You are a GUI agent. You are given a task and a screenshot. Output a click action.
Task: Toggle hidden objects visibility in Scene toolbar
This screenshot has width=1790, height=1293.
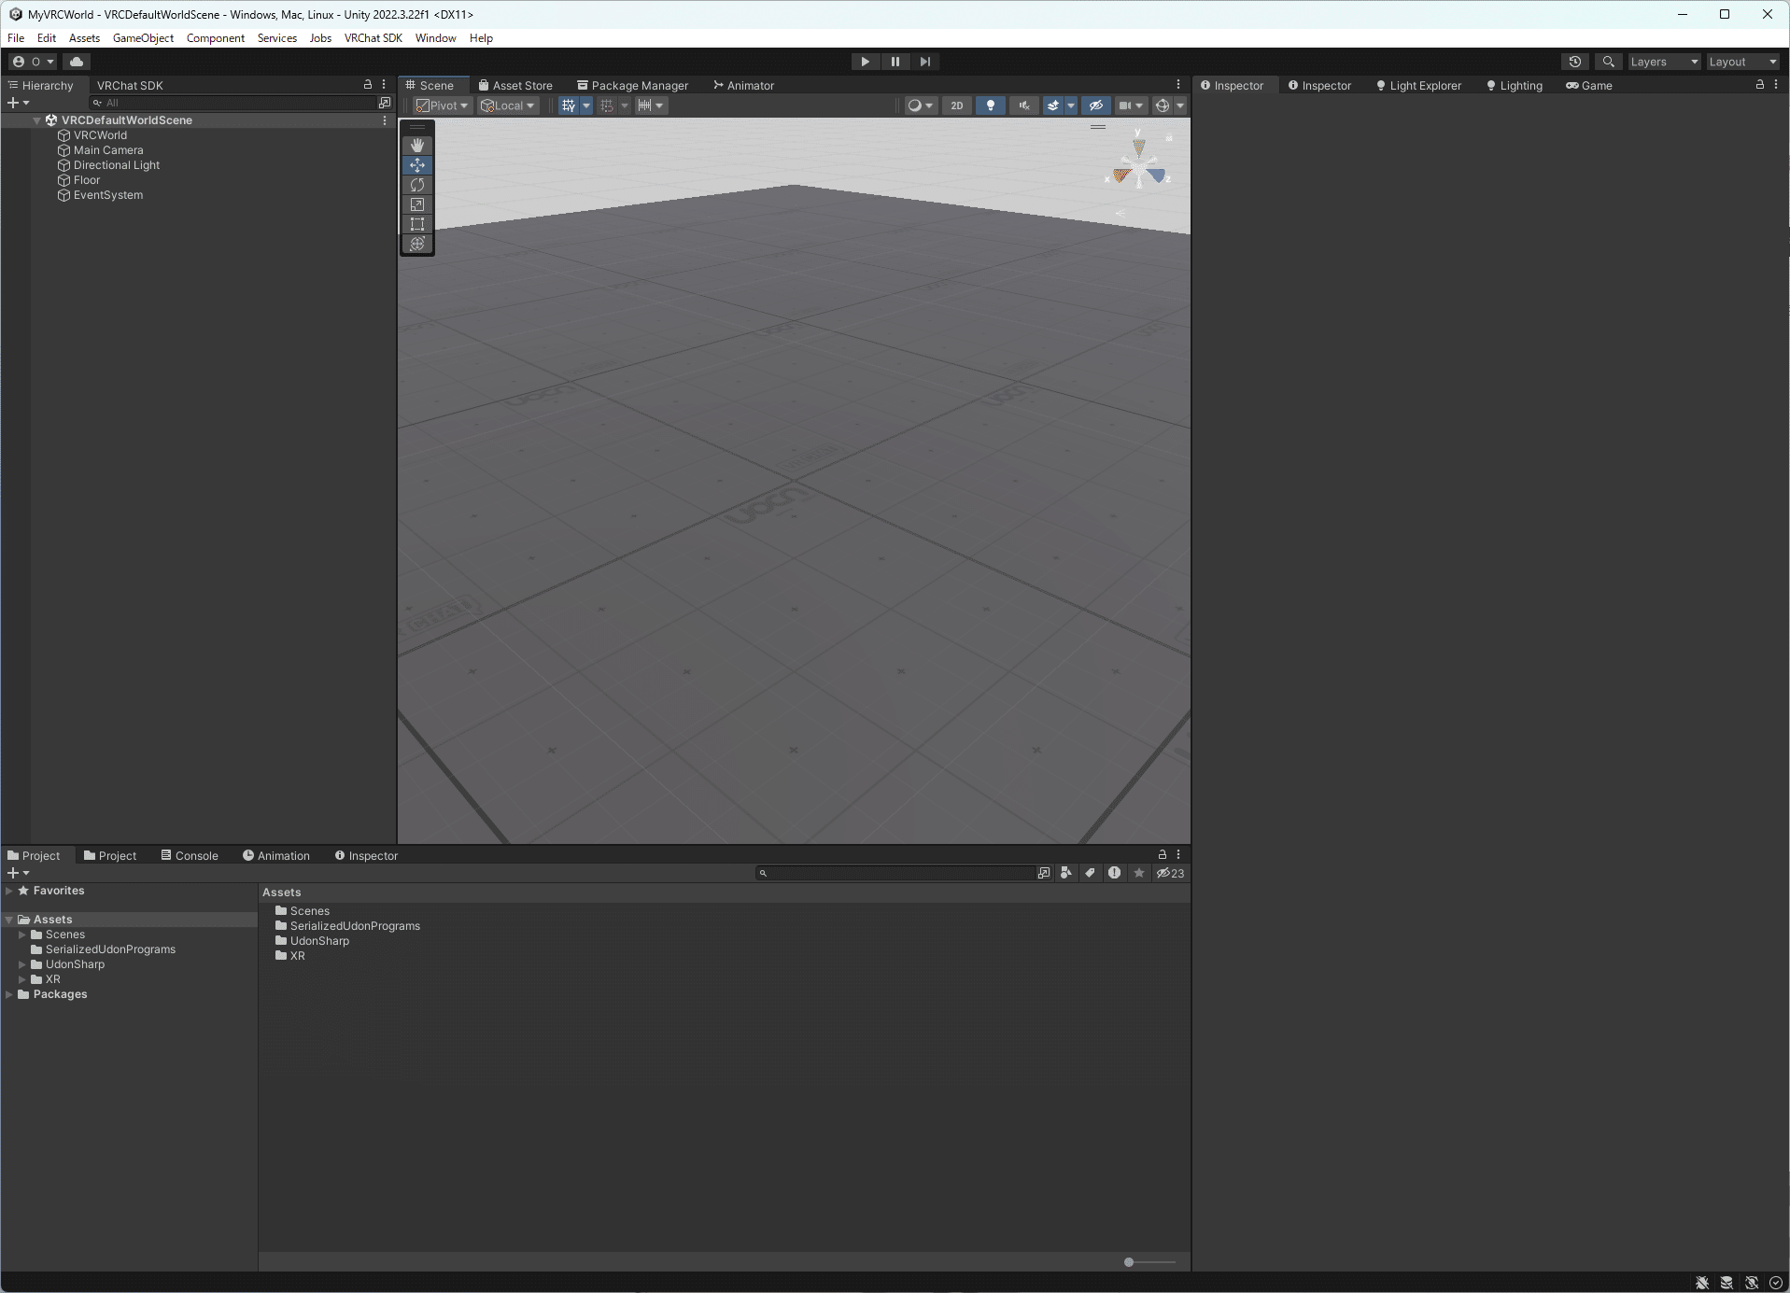(1096, 105)
